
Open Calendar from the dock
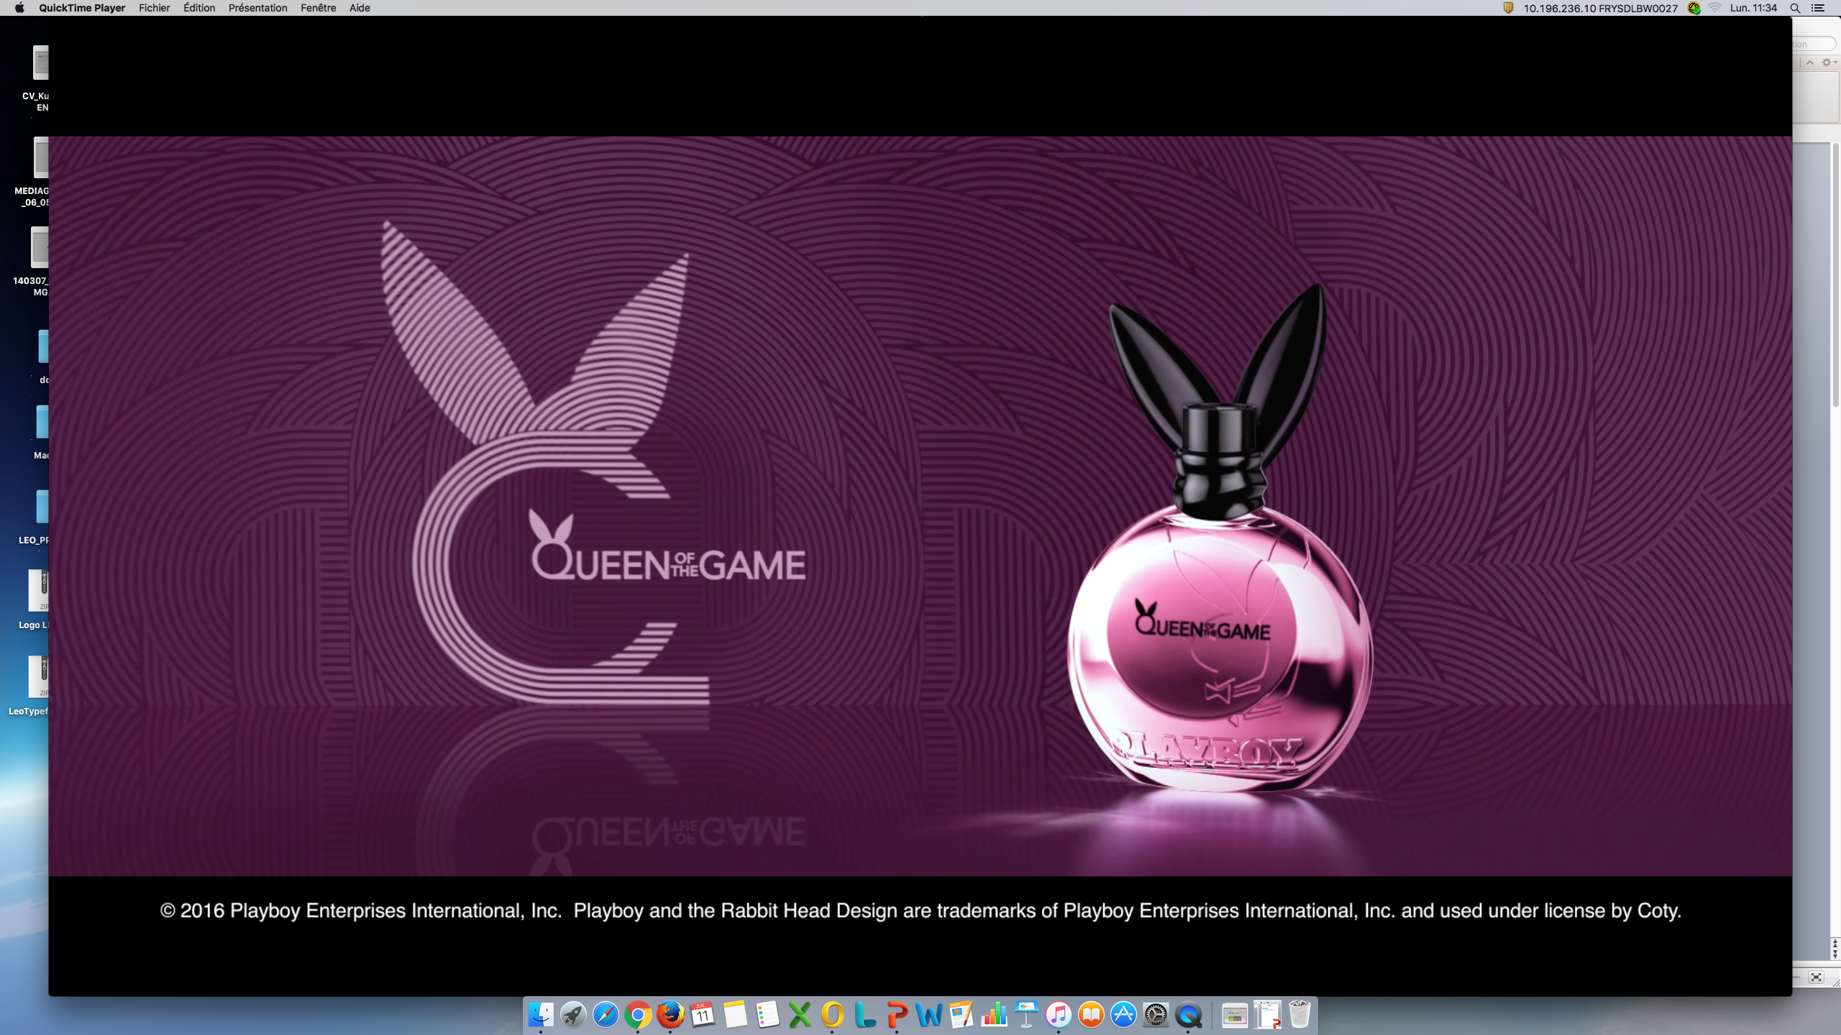(703, 1015)
